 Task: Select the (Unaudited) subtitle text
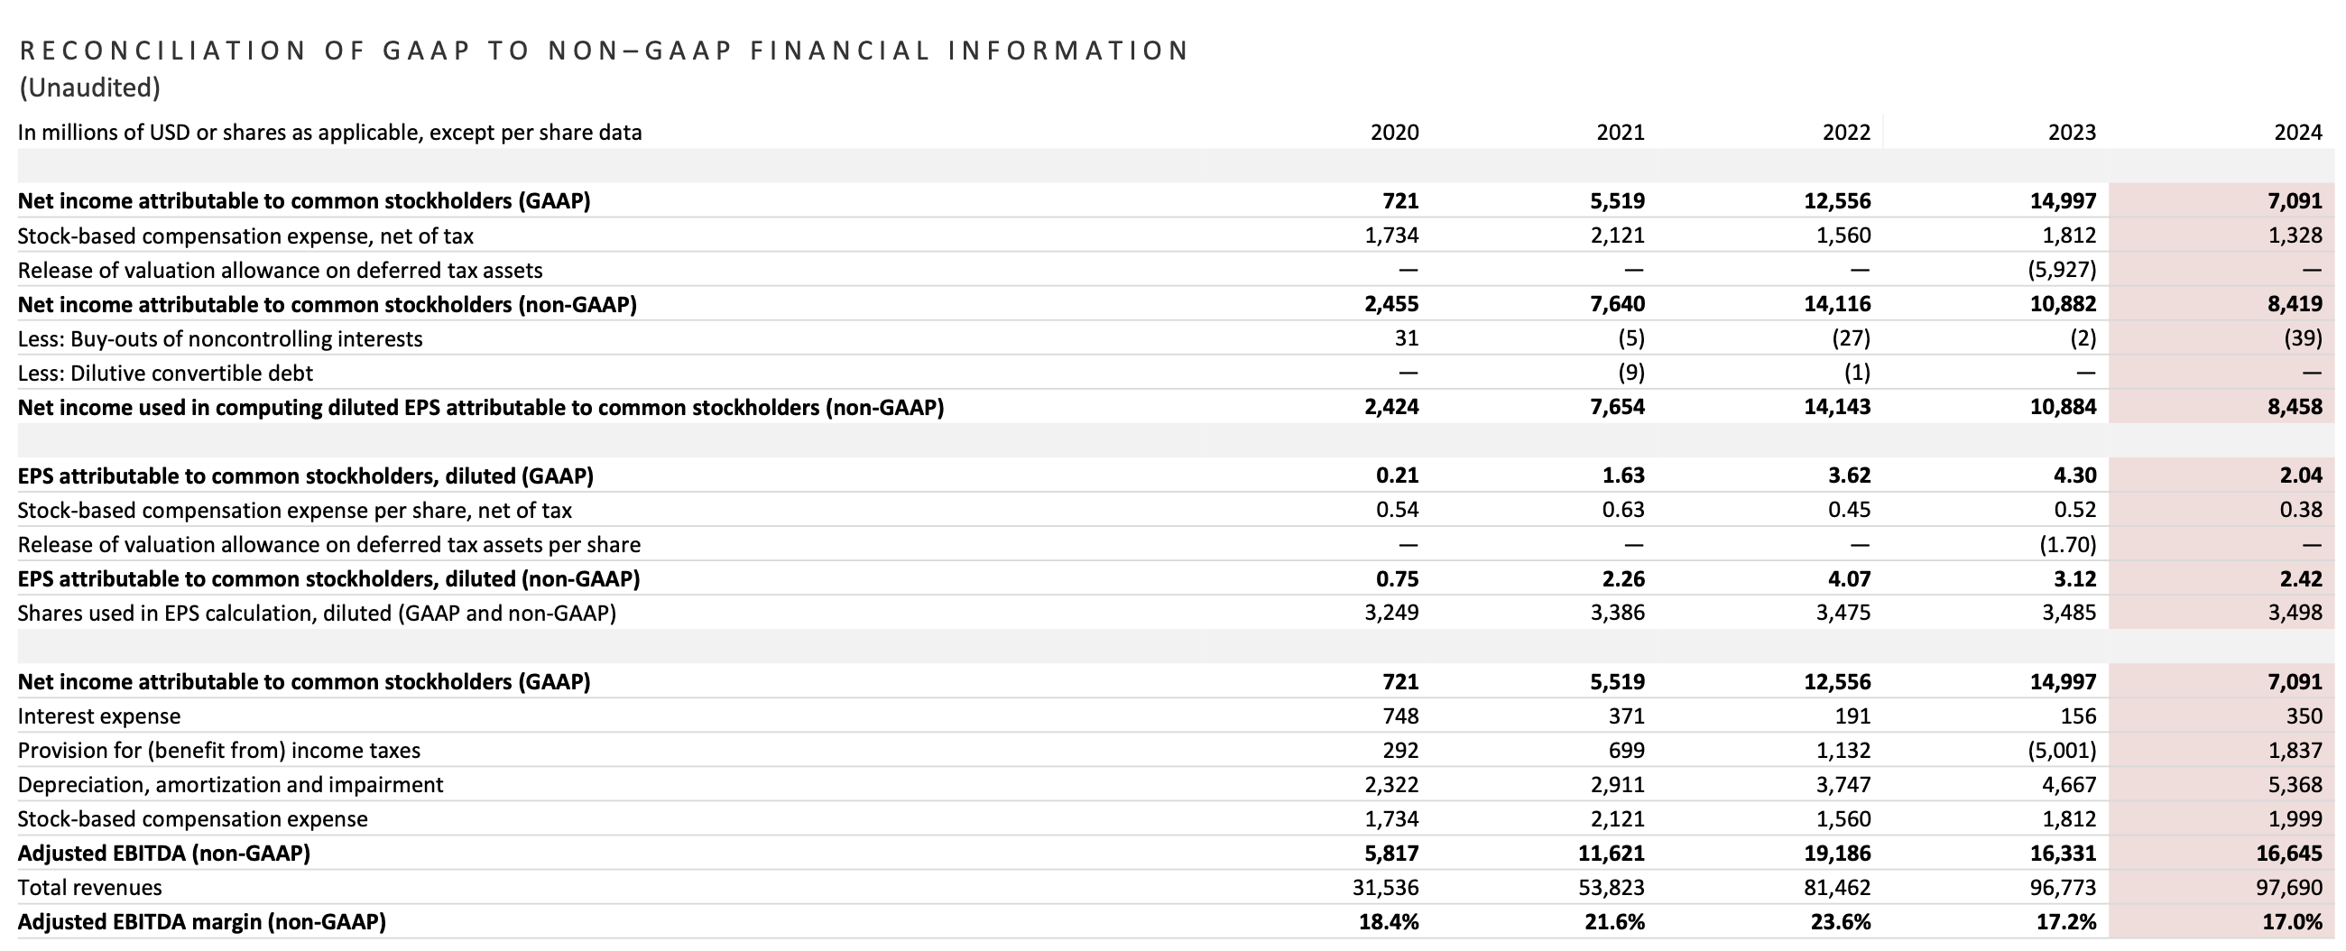click(x=89, y=88)
